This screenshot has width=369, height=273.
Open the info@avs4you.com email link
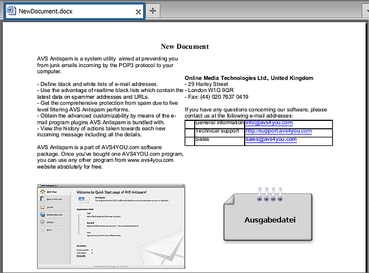[269, 123]
